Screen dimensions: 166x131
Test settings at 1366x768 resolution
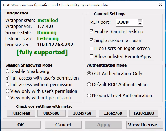113,113
